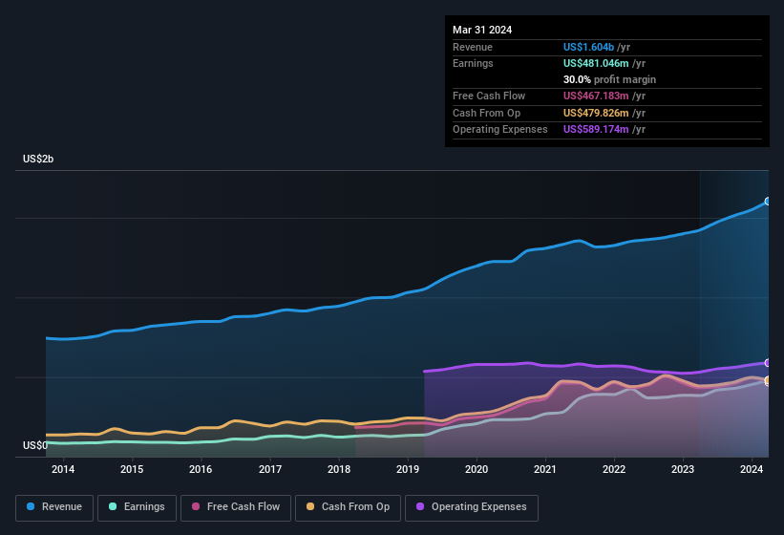784x535 pixels.
Task: Click the 2014 x-axis label
Action: point(63,469)
